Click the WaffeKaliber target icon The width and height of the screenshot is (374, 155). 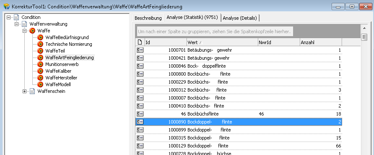(40, 71)
